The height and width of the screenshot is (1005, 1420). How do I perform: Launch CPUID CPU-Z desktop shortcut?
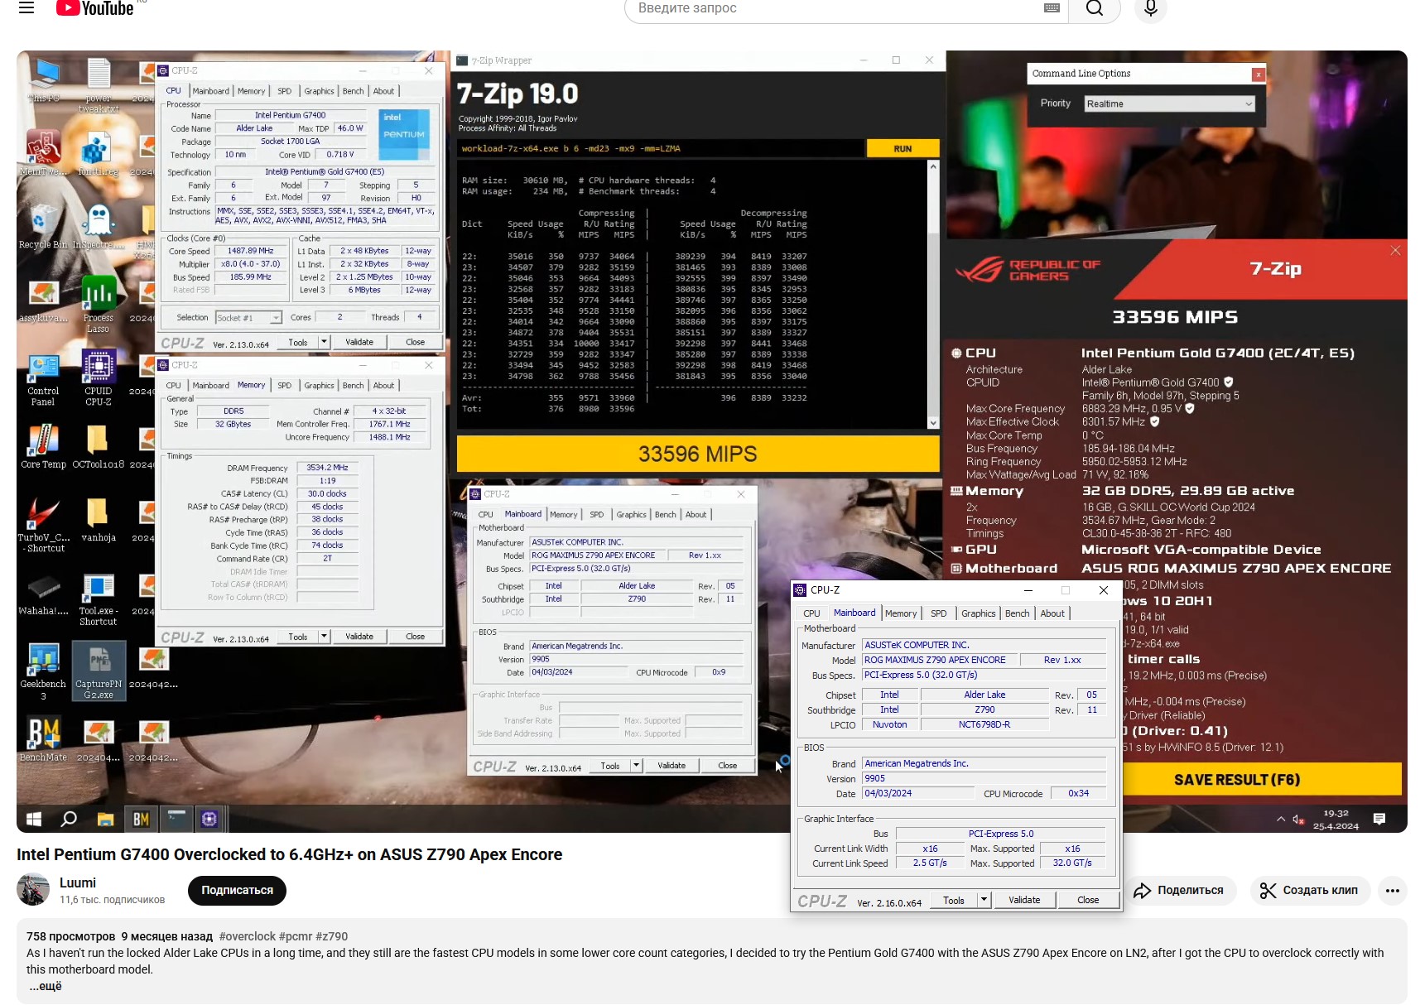[99, 378]
